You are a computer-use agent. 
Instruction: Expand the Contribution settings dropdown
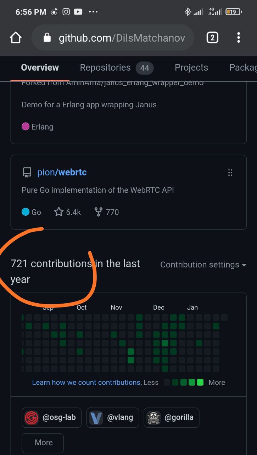click(x=203, y=265)
